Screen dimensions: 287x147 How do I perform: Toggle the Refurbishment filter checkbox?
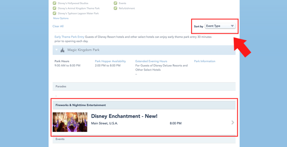click(x=115, y=8)
